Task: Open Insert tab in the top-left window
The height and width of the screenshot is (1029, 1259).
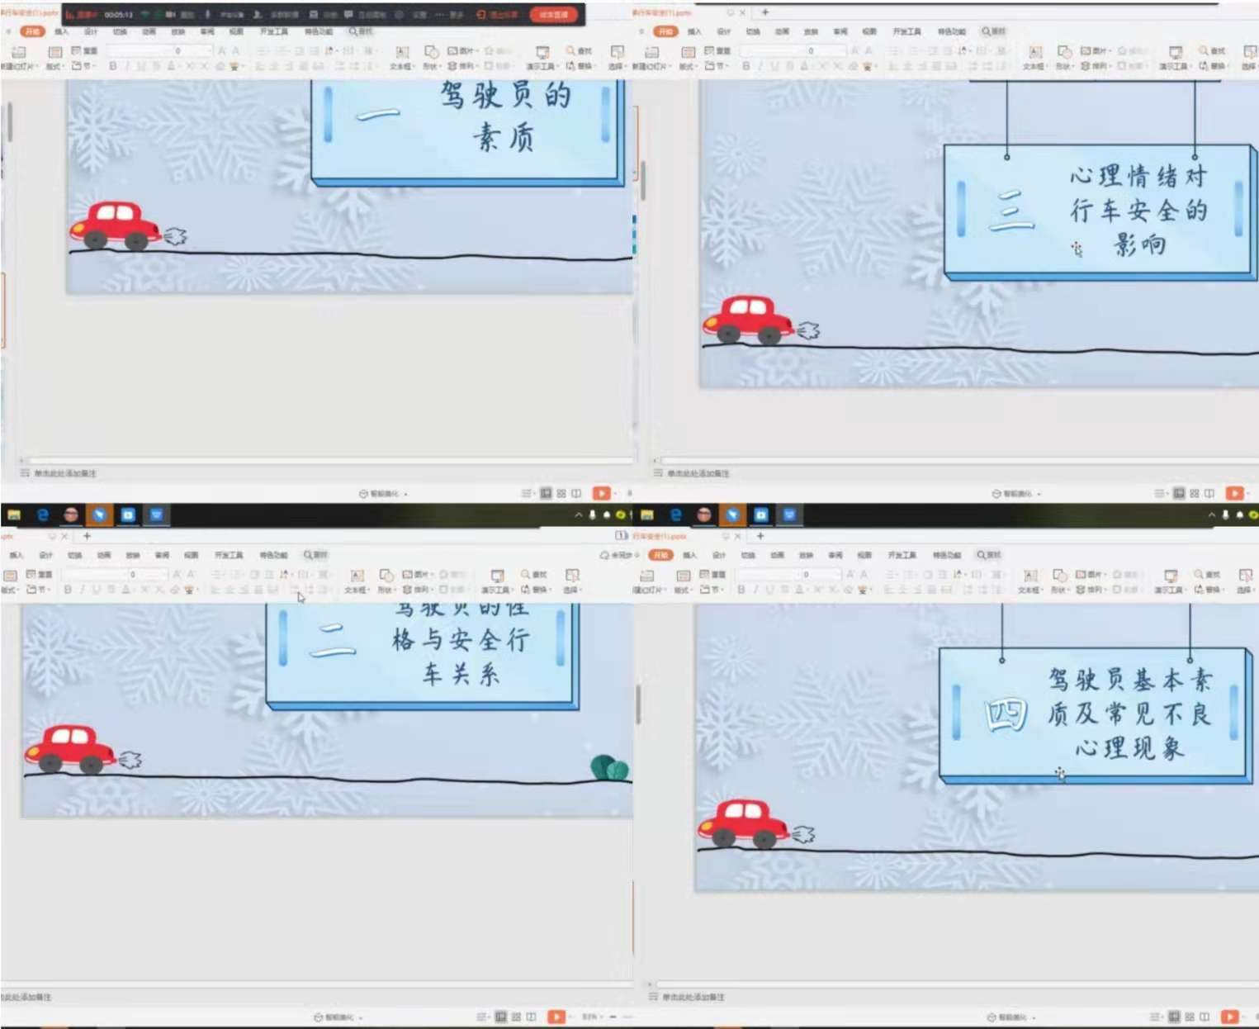Action: point(62,31)
